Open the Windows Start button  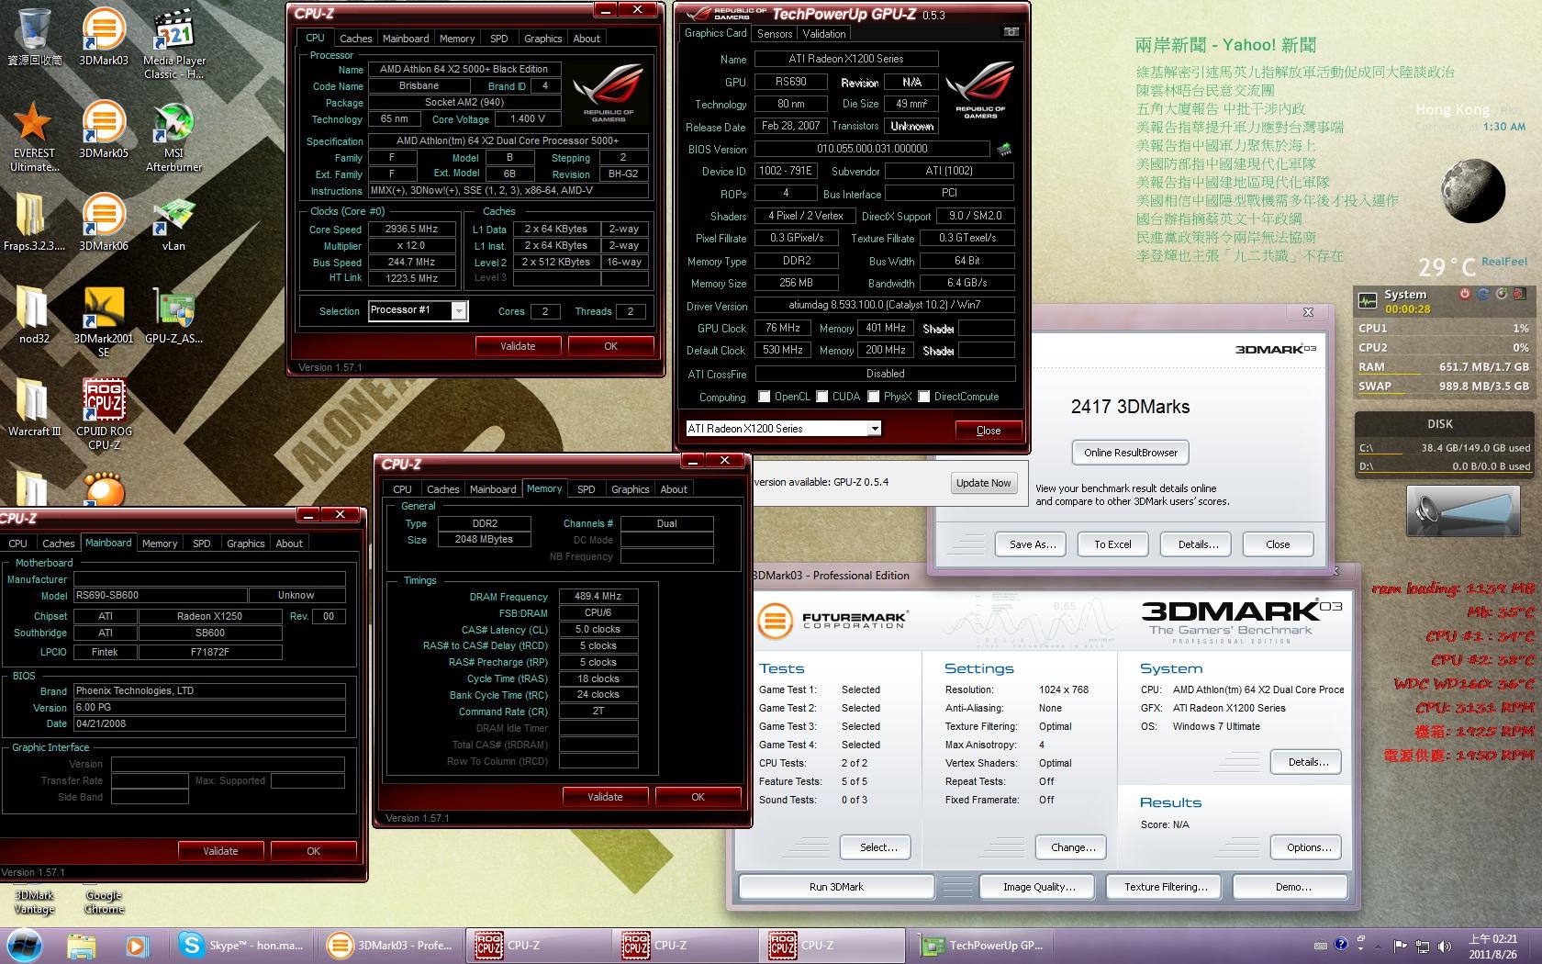(25, 945)
